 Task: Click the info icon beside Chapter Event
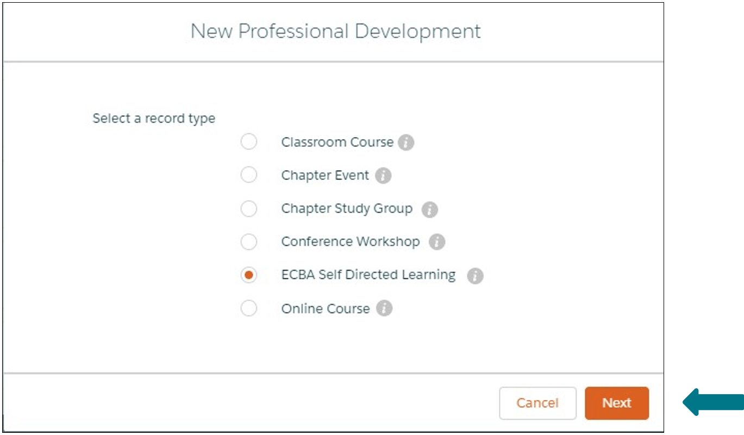(x=382, y=175)
